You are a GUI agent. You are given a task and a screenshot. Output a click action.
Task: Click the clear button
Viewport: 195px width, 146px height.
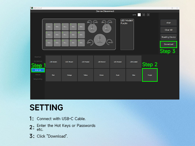tap(168, 23)
